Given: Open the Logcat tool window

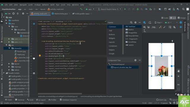Looking at the screenshot, I should 41,100.
